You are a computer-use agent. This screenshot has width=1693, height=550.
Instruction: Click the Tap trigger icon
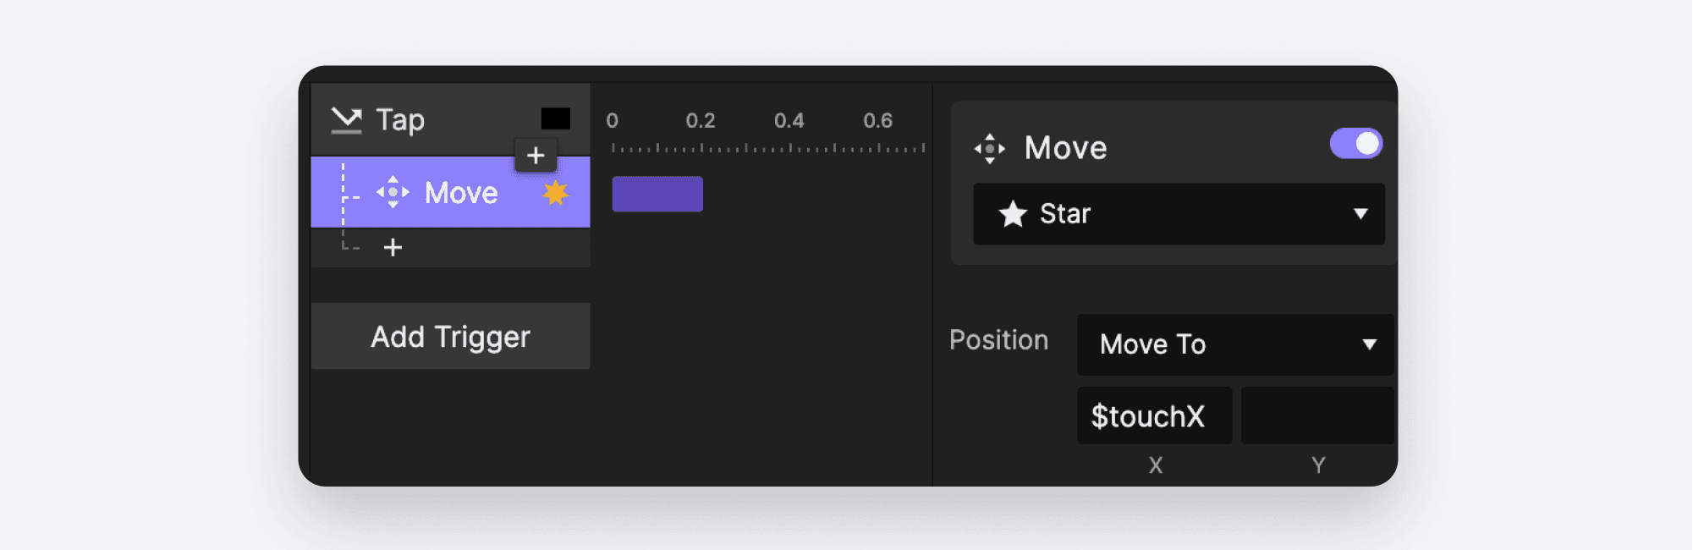(x=346, y=120)
